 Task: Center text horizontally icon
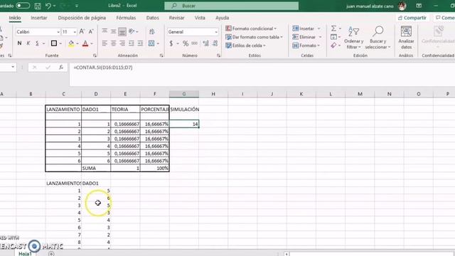tap(114, 43)
